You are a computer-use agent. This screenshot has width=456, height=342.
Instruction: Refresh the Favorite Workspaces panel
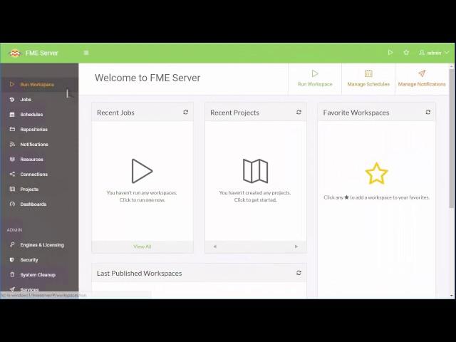click(427, 113)
